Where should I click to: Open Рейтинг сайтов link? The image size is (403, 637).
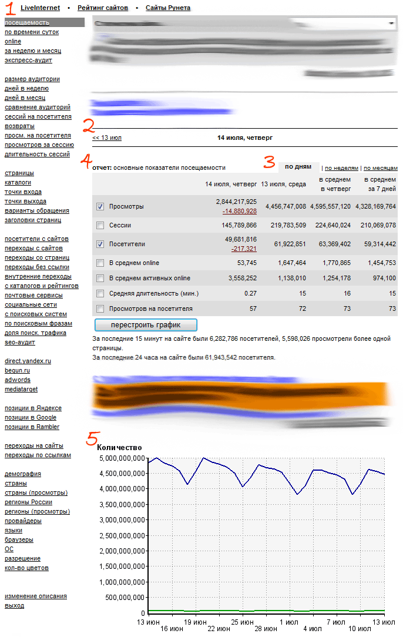click(103, 8)
